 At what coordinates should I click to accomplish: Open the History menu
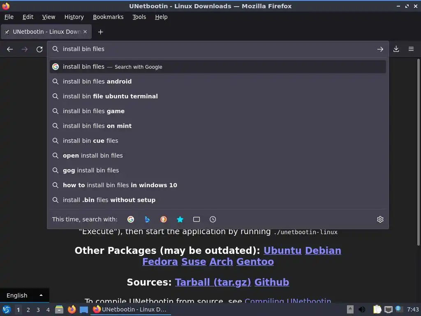[74, 17]
